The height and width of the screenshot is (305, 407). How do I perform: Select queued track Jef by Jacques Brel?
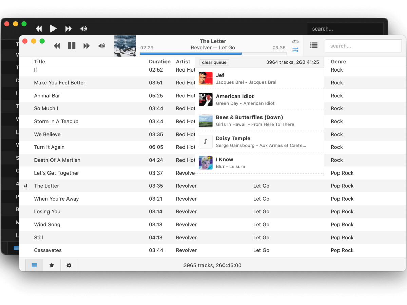click(259, 79)
